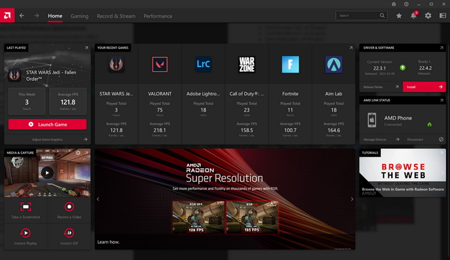This screenshot has height=260, width=450.
Task: Expand the Your Recent Games panel
Action: 350,47
